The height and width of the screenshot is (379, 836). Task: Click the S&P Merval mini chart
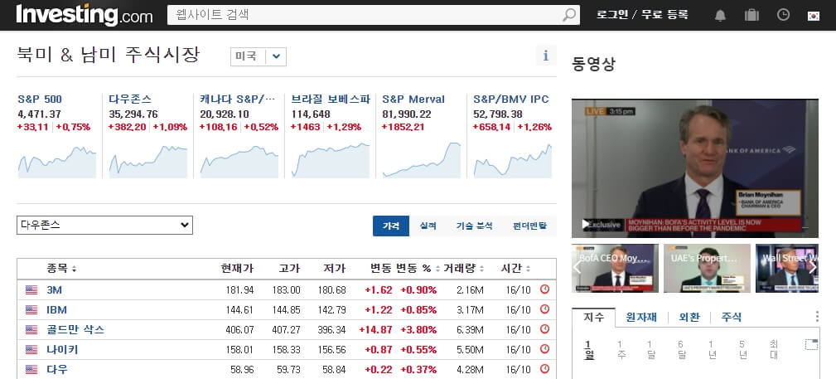422,160
